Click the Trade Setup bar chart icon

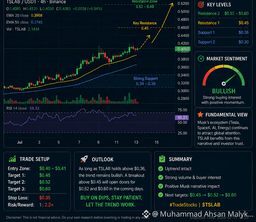[12, 159]
